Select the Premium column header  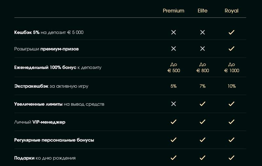point(174,11)
